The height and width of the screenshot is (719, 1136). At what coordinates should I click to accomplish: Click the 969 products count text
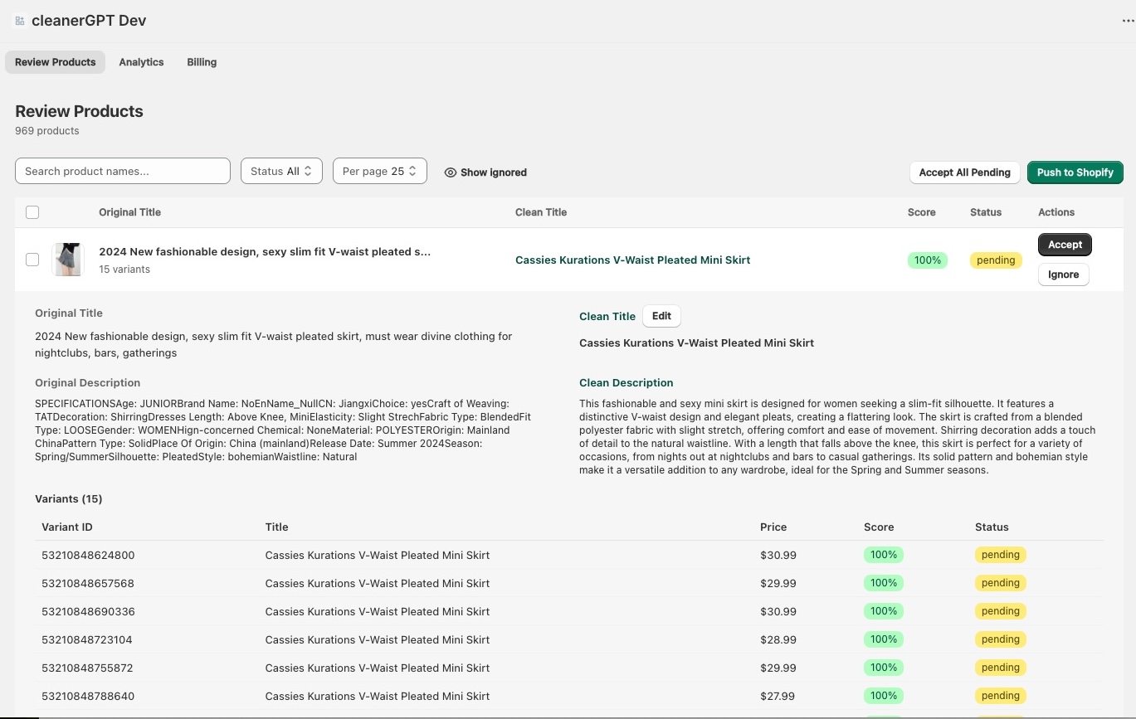point(47,131)
